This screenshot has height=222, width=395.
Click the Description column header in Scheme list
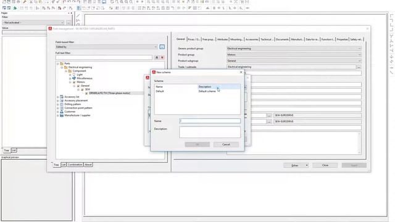(x=218, y=87)
